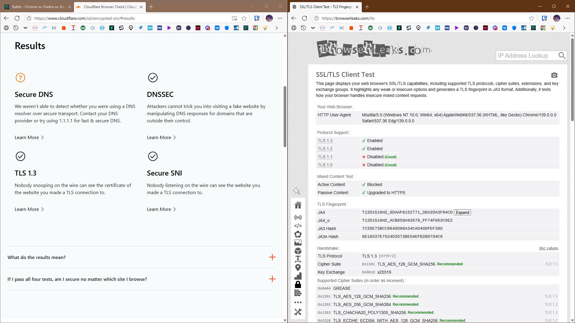Click Learn More under Secure SNI

coord(161,209)
